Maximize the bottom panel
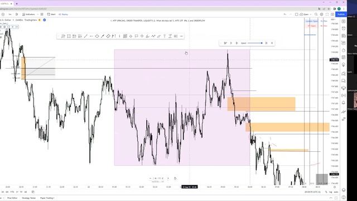This screenshot has height=201, width=357. (336, 198)
